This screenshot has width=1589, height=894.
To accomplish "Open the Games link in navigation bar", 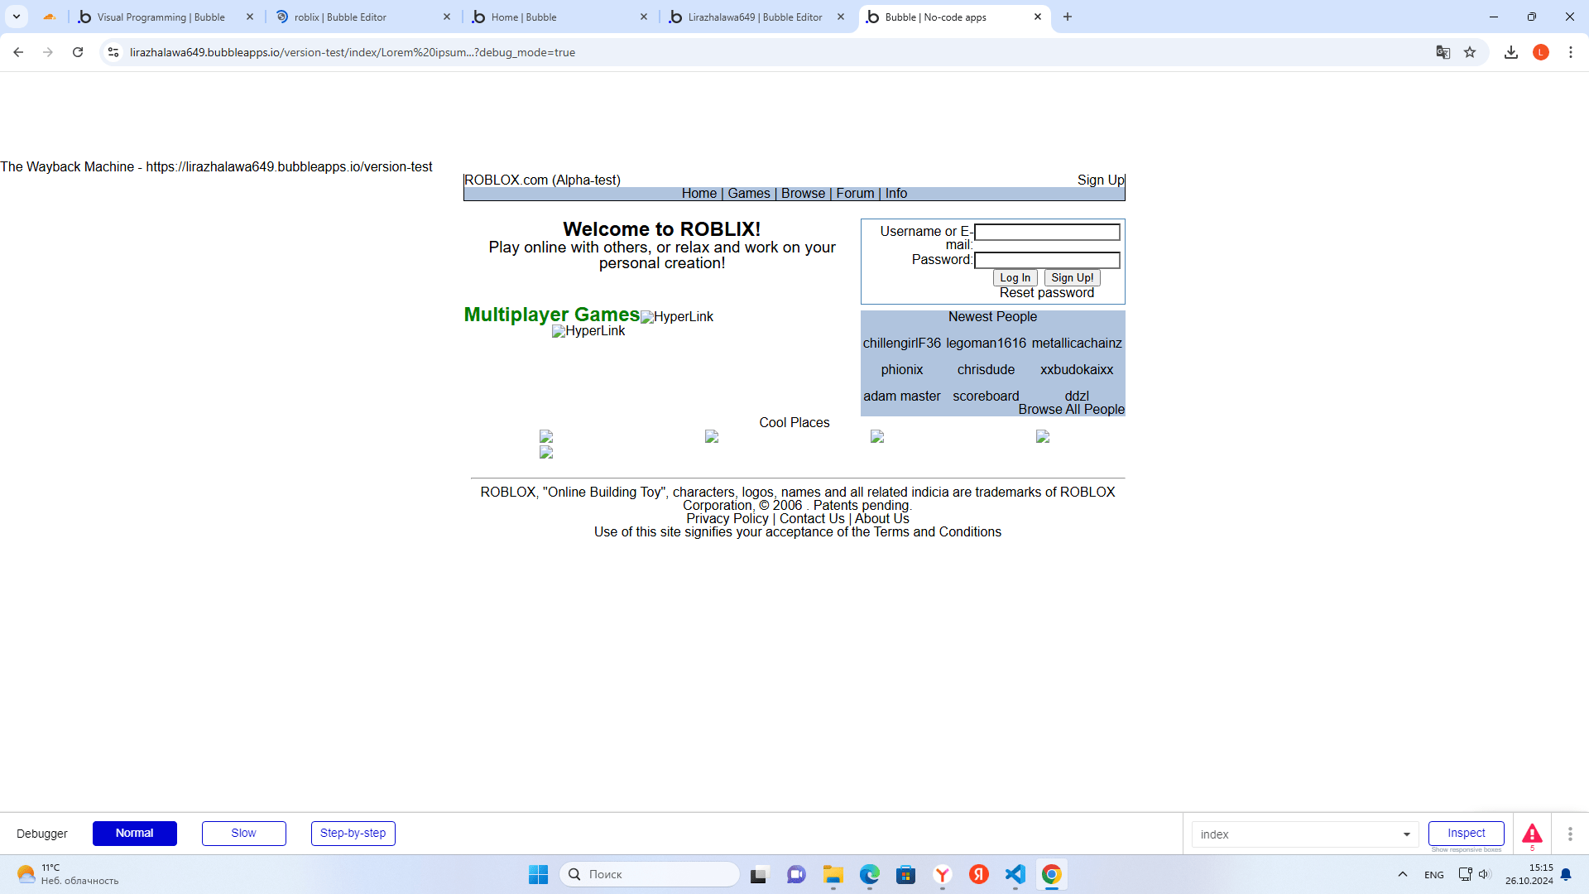I will point(748,193).
